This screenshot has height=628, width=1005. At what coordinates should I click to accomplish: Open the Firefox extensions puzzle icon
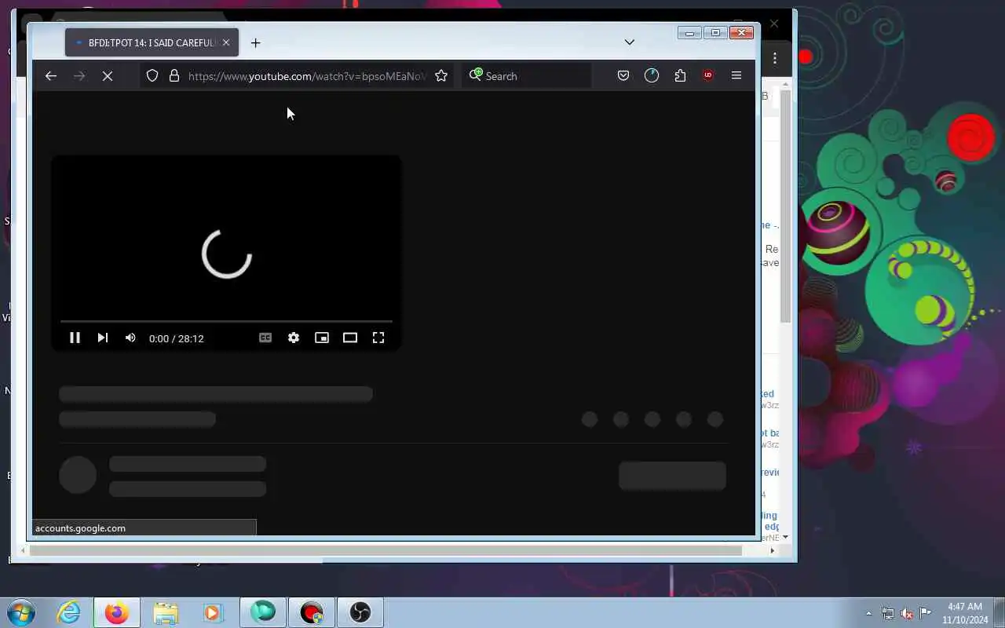(680, 76)
